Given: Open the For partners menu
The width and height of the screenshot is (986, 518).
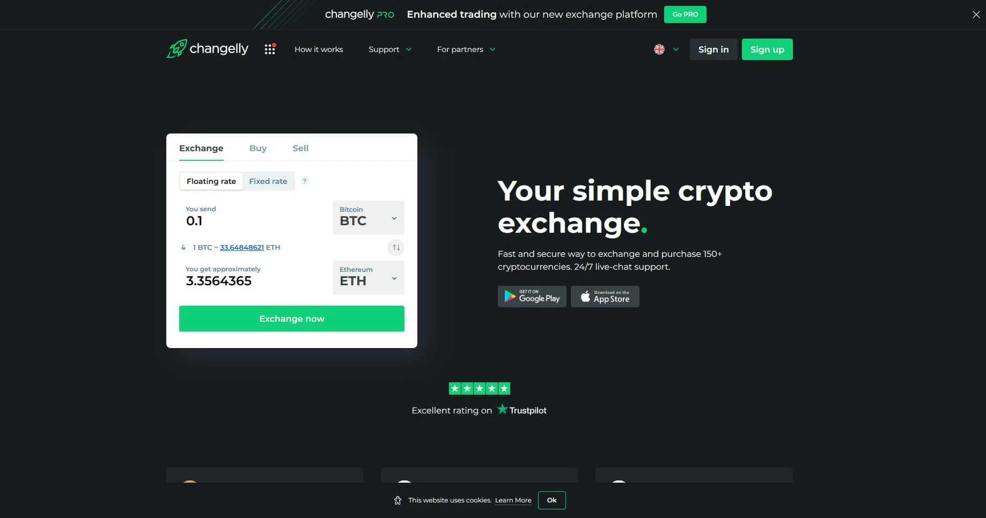Looking at the screenshot, I should point(466,49).
